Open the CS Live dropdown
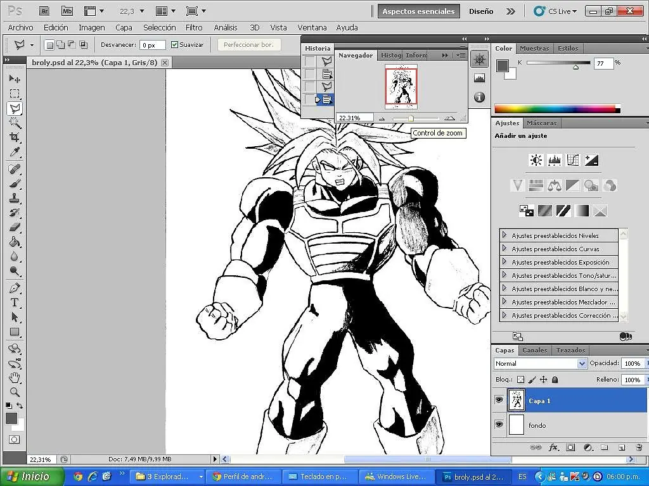Image resolution: width=649 pixels, height=486 pixels. 556,11
